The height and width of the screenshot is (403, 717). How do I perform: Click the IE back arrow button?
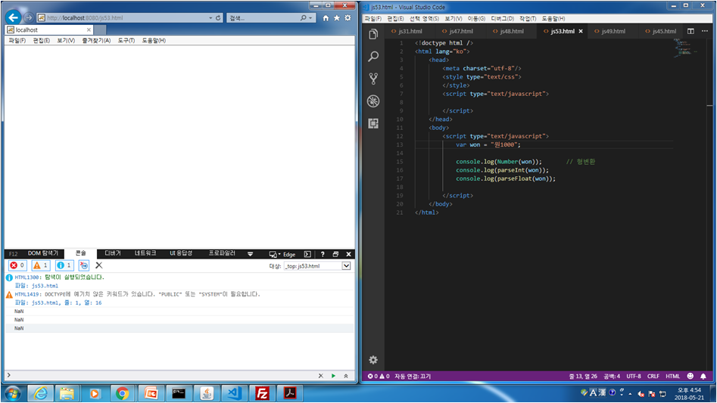click(x=14, y=17)
